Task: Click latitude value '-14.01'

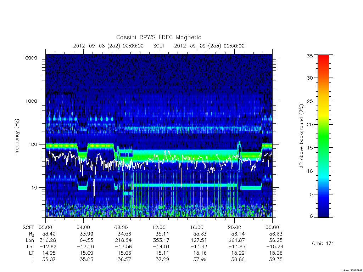Action: click(161, 247)
